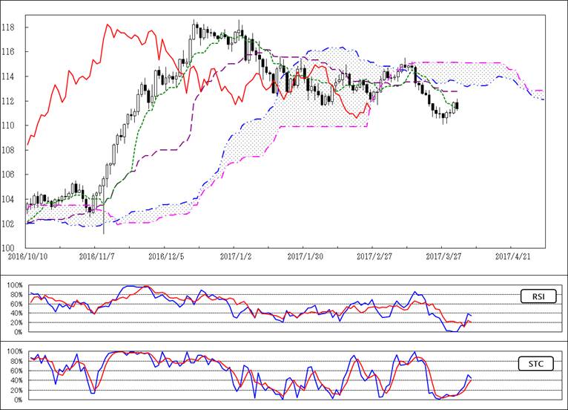Click the 0% label in STC panel

pos(16,400)
